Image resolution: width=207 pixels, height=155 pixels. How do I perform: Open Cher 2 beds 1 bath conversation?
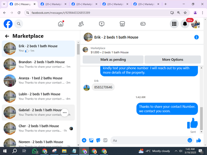(38, 129)
